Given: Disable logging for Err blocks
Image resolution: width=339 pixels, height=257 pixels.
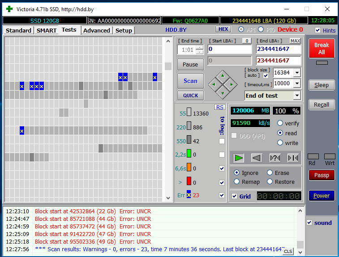Looking at the screenshot, I should pyautogui.click(x=222, y=195).
